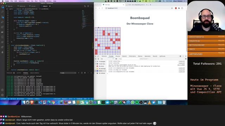
Task: Open the VS Code Manage gear icon
Action: pos(2,95)
